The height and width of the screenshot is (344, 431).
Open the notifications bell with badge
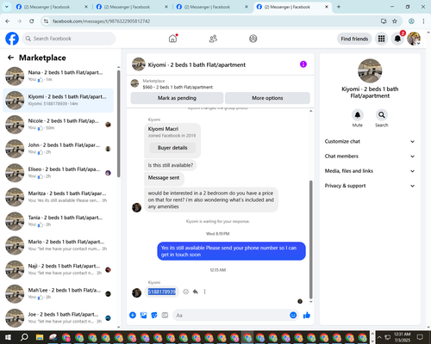(397, 39)
